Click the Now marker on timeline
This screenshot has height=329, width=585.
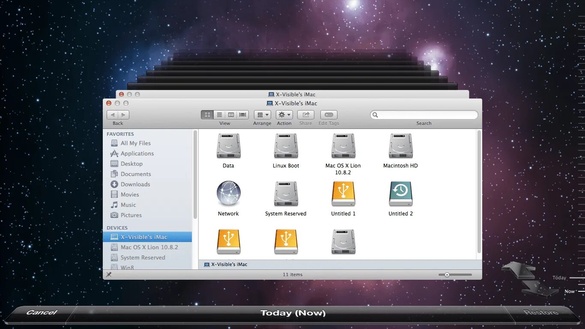coord(570,291)
